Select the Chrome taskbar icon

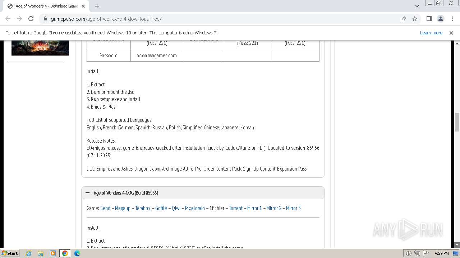(x=65, y=253)
